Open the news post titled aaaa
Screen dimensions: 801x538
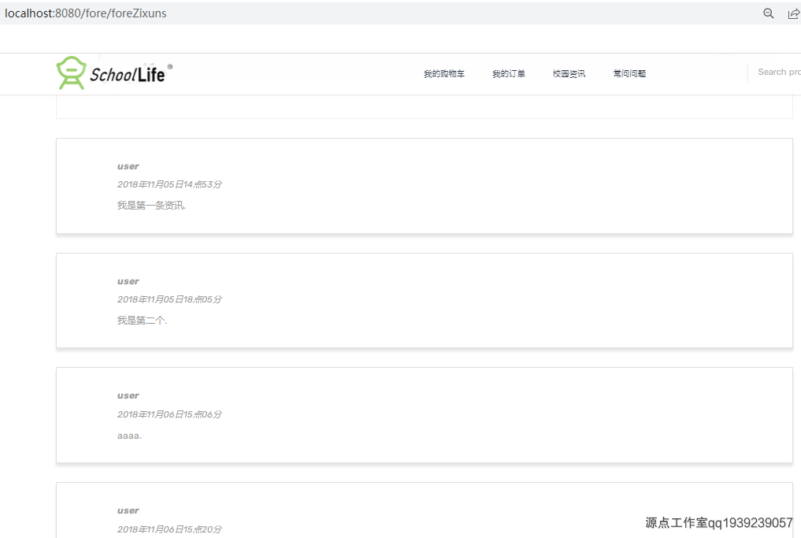coord(130,435)
